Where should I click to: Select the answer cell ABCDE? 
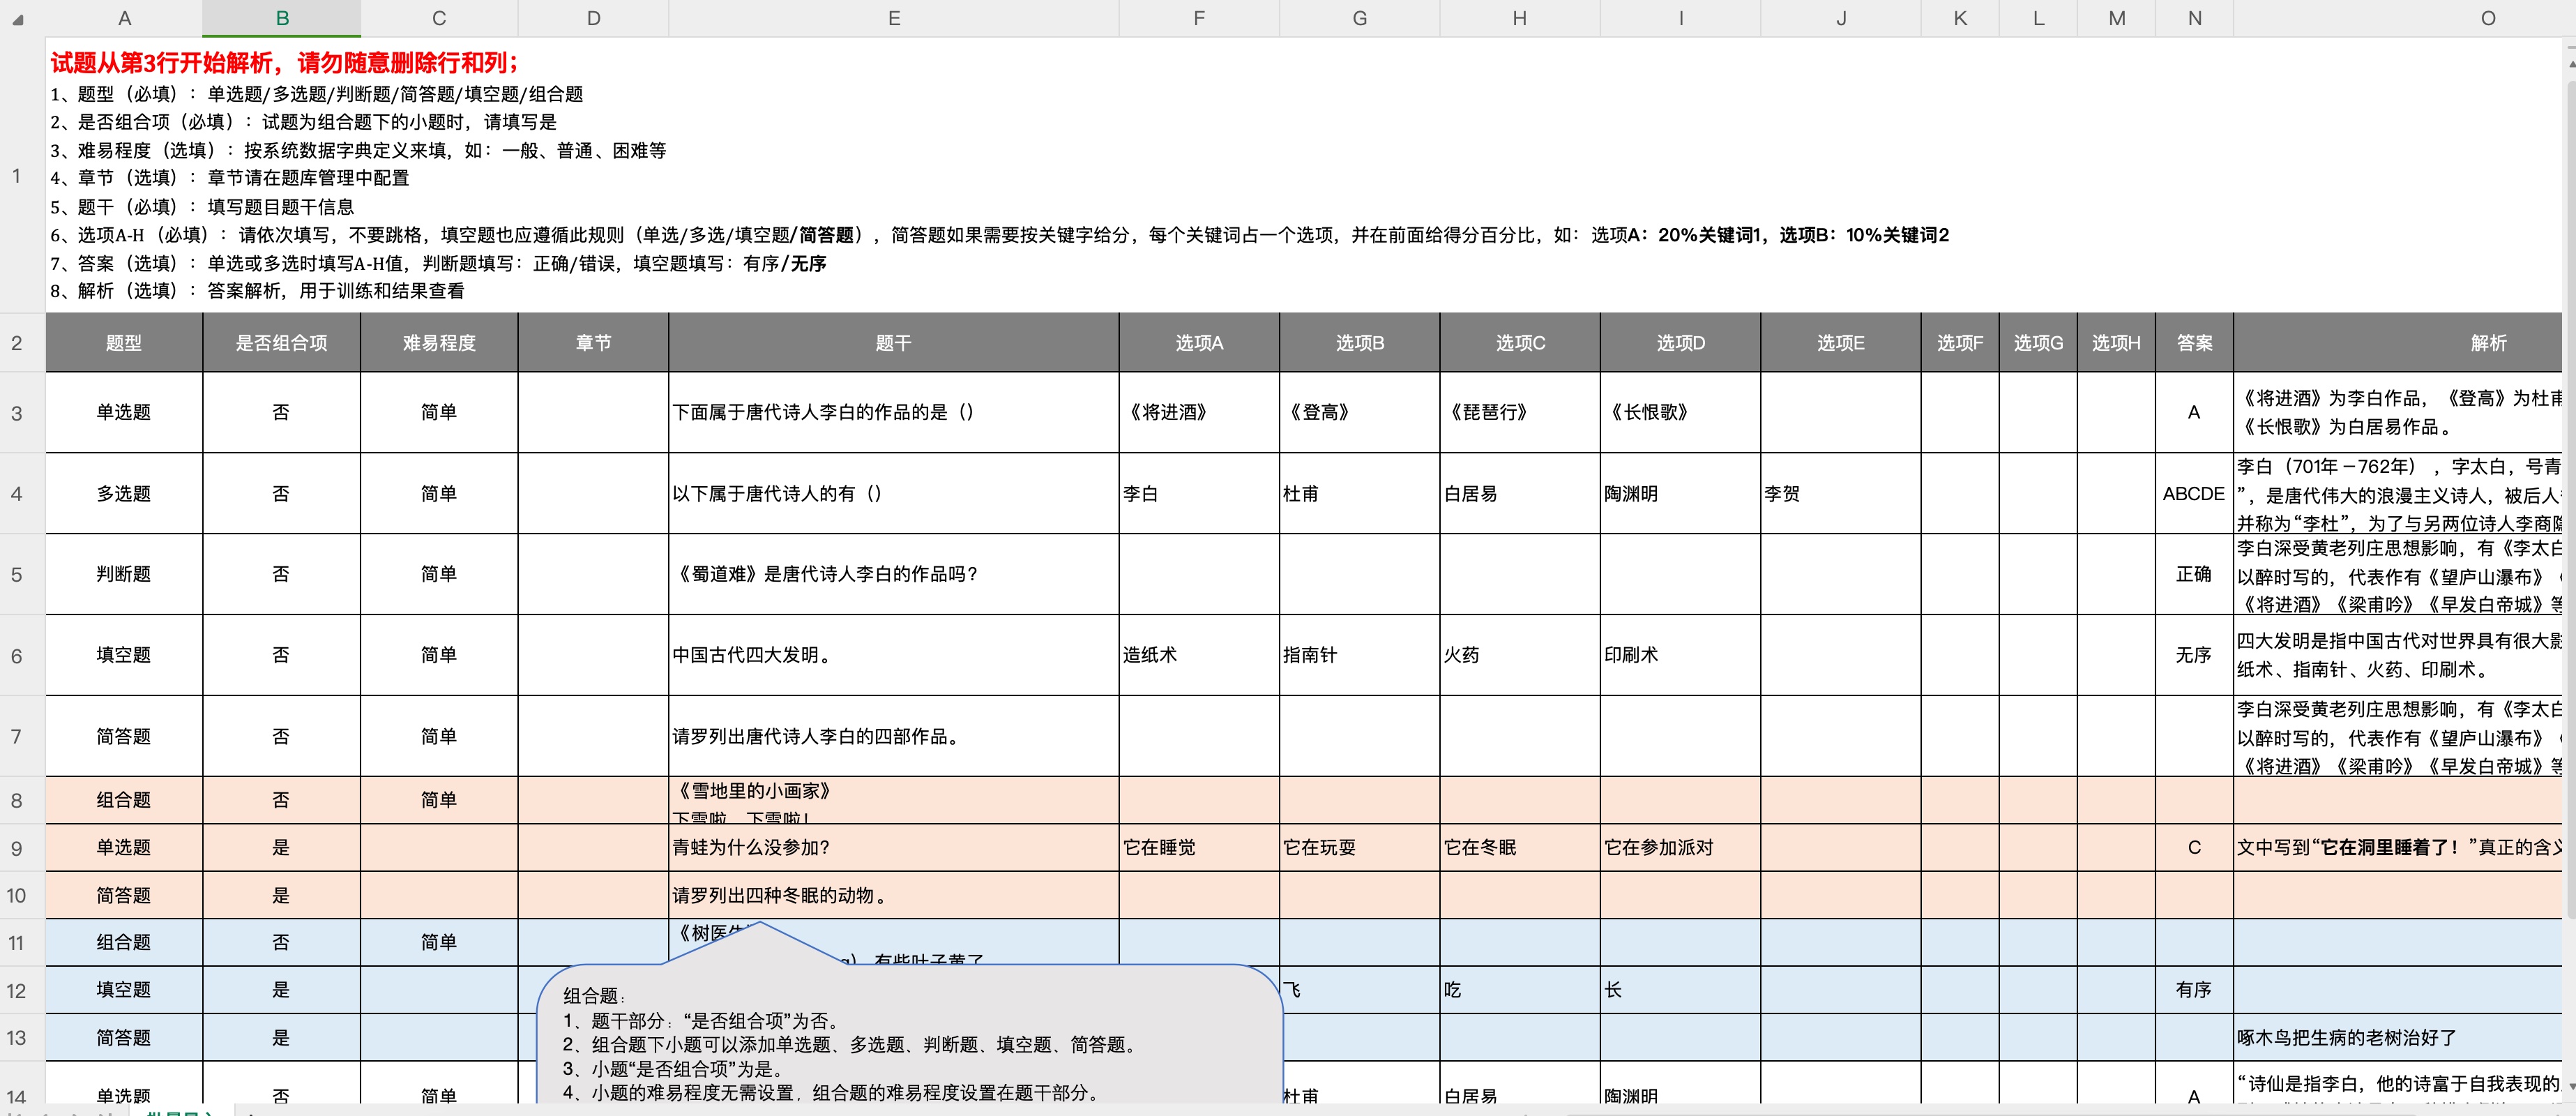click(2195, 494)
